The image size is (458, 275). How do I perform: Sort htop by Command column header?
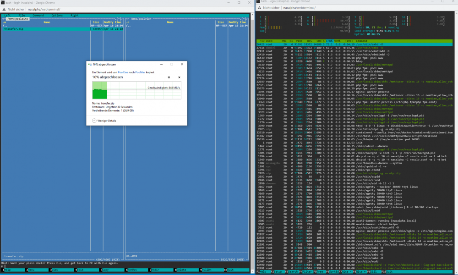click(x=362, y=41)
